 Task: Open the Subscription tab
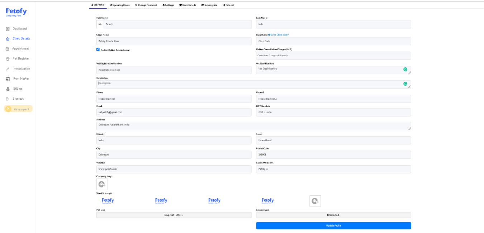[209, 5]
